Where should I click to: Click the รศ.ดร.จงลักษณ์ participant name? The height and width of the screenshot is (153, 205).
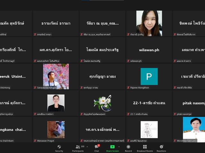(102, 130)
